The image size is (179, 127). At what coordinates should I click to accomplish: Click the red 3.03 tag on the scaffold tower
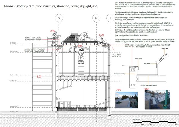pyautogui.click(x=39, y=77)
